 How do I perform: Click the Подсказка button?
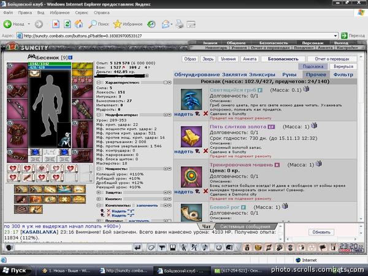click(x=313, y=66)
